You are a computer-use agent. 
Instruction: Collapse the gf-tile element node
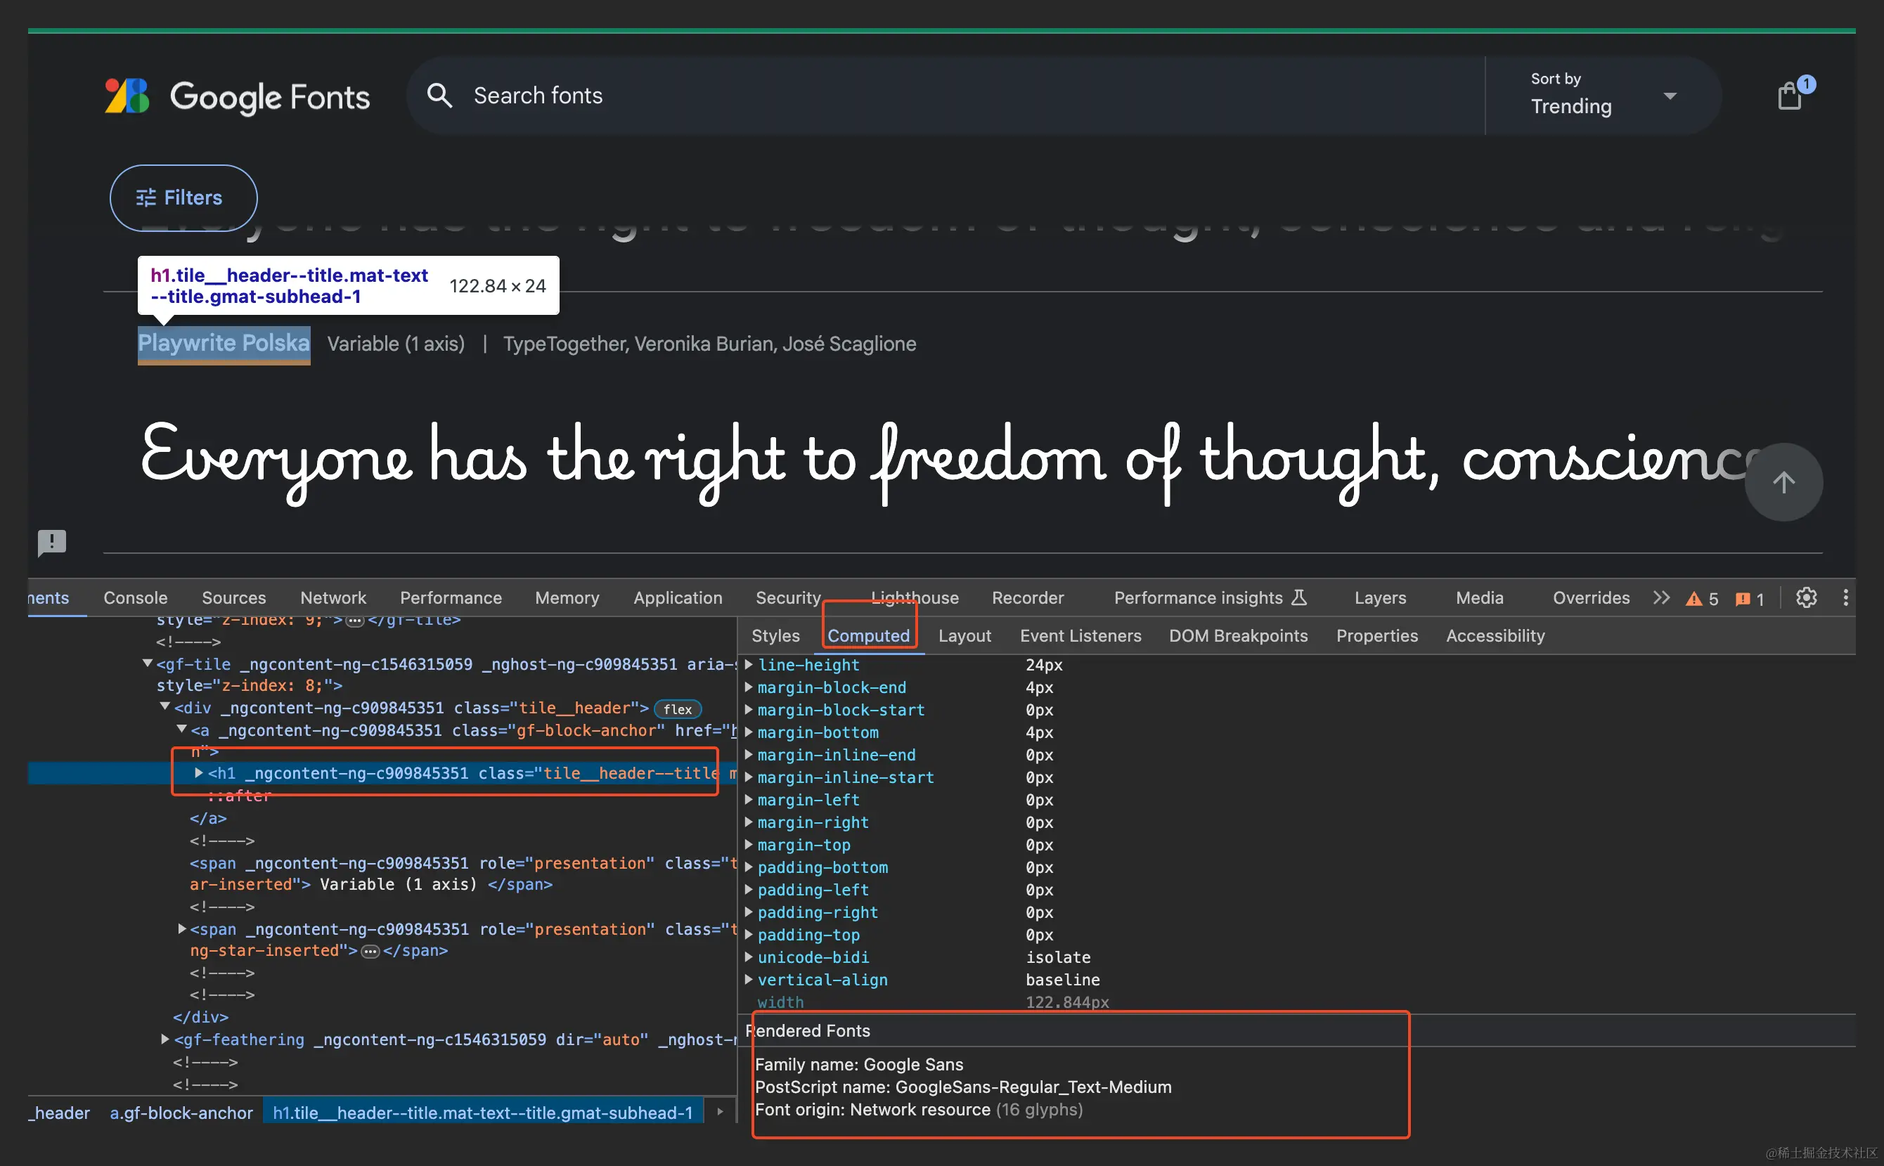pos(148,663)
